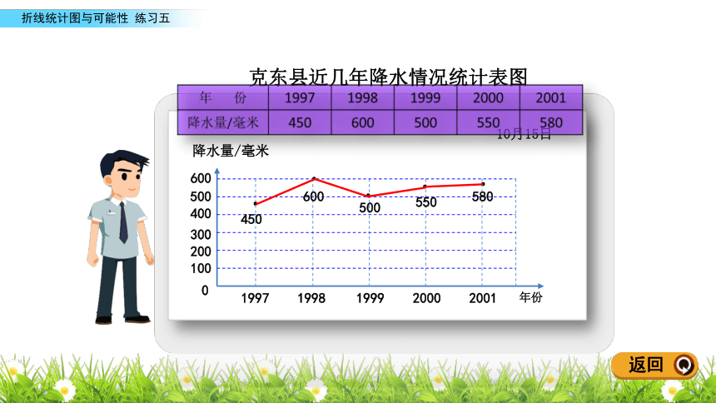The image size is (716, 403).
Task: Click the slide header 折线统计图与可能性 练习五
Action: [x=96, y=18]
